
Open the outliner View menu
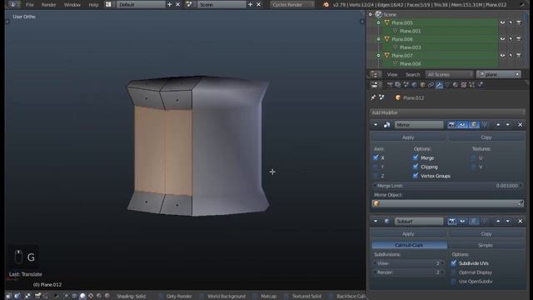(392, 74)
